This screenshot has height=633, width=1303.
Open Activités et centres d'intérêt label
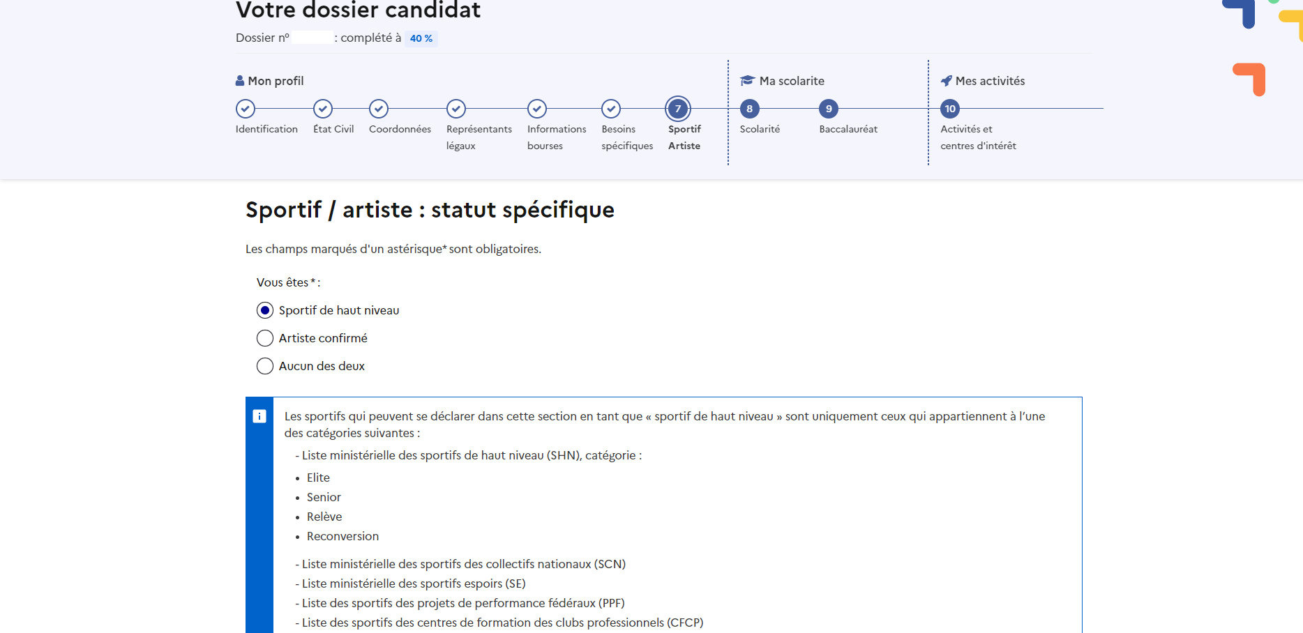978,137
